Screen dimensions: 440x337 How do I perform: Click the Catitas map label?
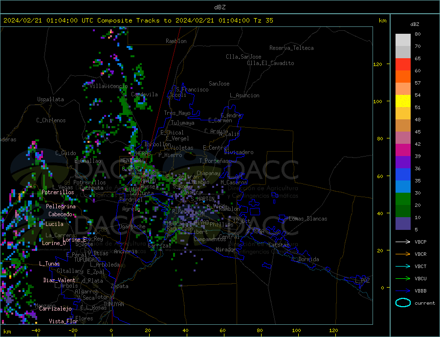click(279, 245)
